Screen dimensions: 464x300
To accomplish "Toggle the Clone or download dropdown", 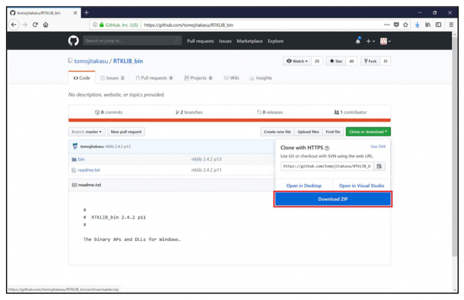I will (368, 132).
